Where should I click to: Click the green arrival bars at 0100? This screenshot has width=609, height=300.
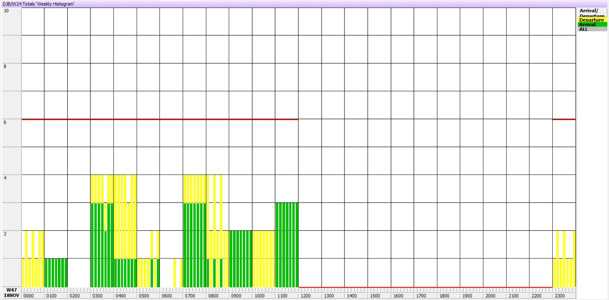click(x=56, y=273)
